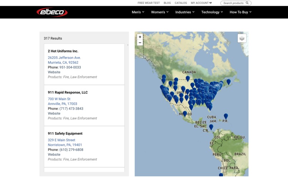Expand the Men's menu
288x191 pixels.
pyautogui.click(x=138, y=12)
